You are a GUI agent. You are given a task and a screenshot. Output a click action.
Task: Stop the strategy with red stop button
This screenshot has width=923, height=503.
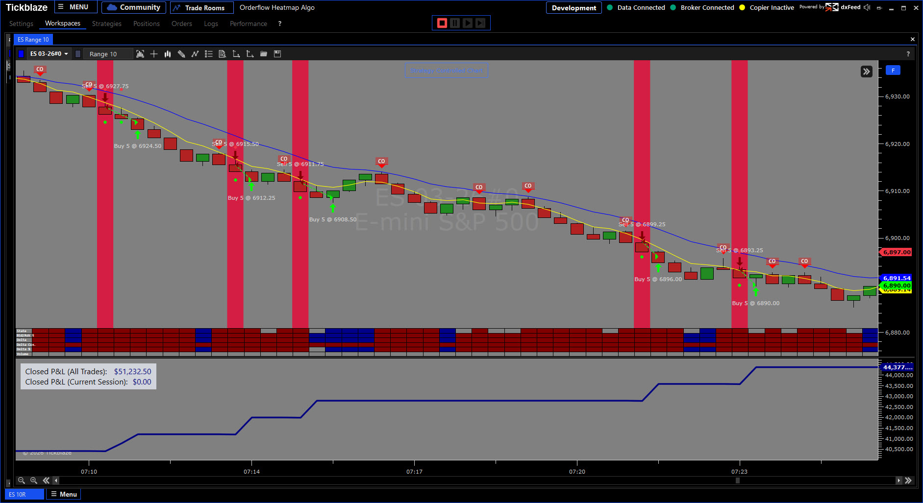coord(442,23)
